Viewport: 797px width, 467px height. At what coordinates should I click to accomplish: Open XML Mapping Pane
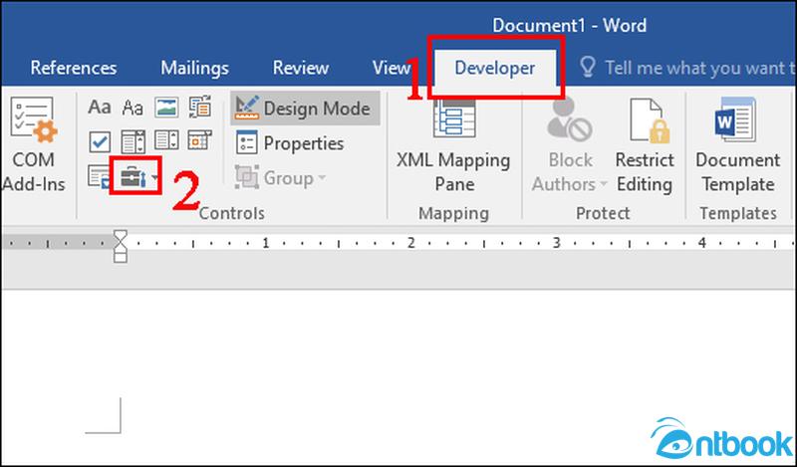[x=454, y=146]
